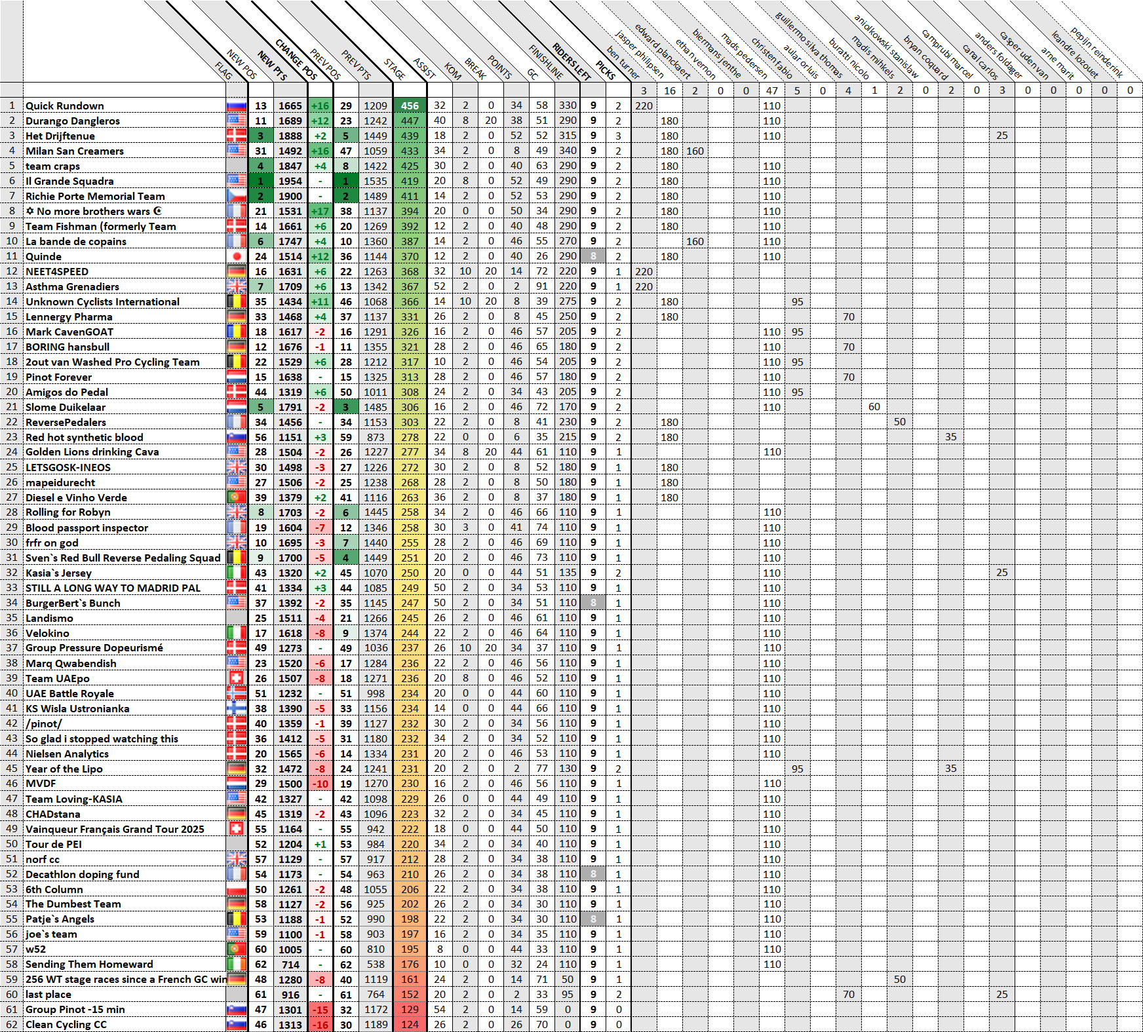This screenshot has height=1032, width=1143.
Task: Select the flag for Sending Them Homeward
Action: [236, 965]
